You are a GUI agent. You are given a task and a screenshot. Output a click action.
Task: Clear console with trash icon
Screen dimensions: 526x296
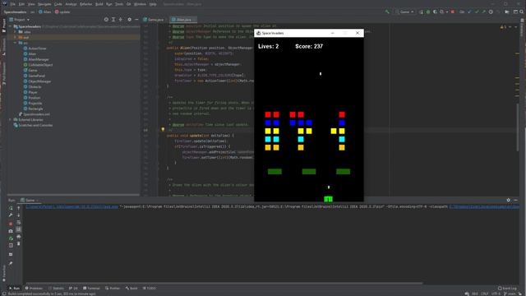tap(18, 243)
